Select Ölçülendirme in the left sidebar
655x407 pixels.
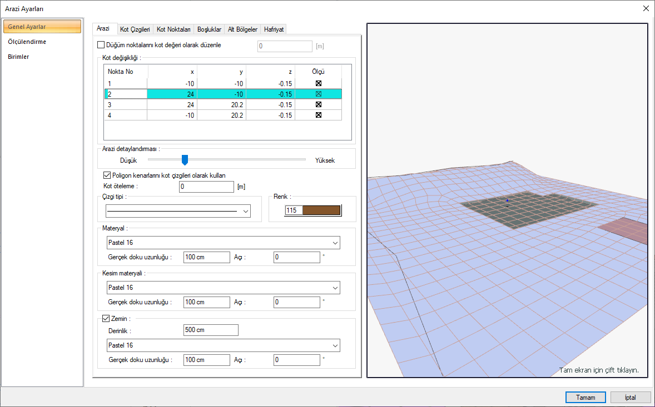coord(27,42)
